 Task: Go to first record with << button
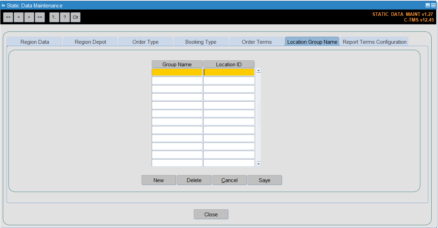[8, 17]
